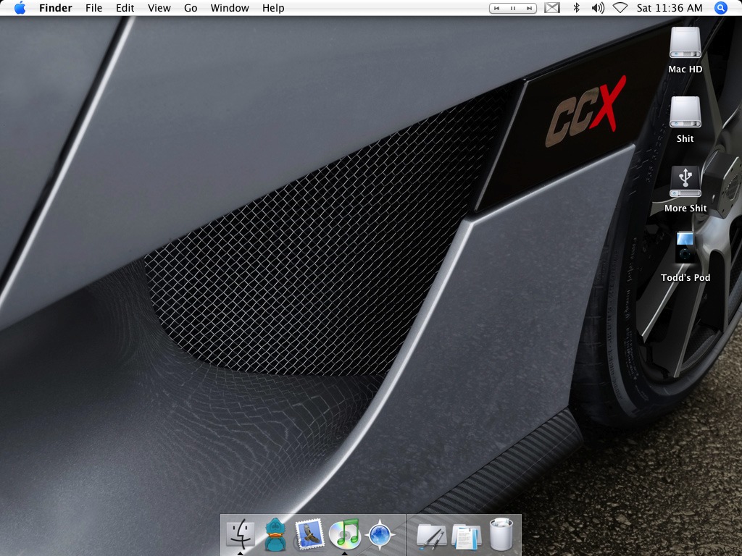Open the Window menu
Screen dimensions: 742x556
point(230,8)
